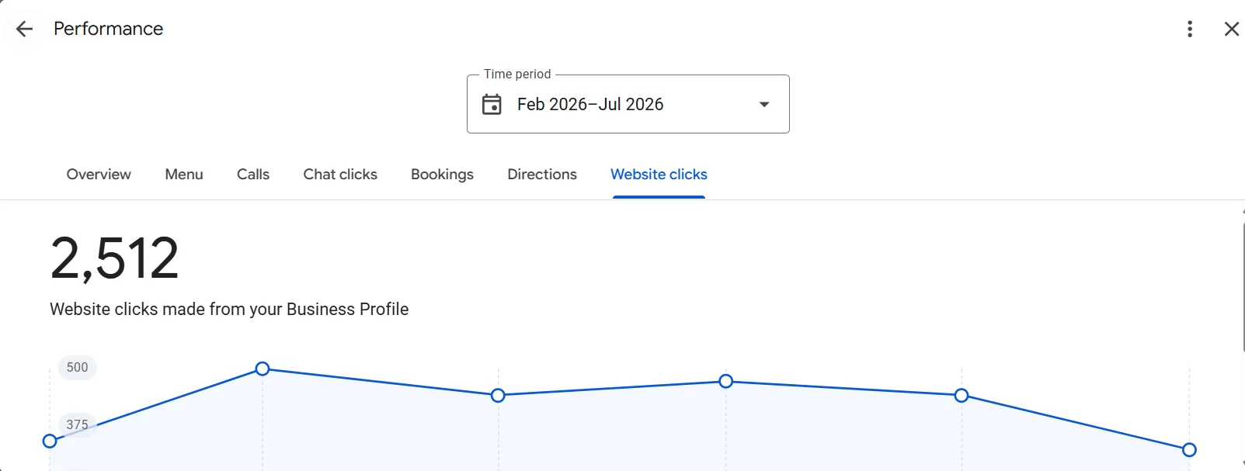1245x471 pixels.
Task: Click the calendar icon in Time period
Action: pos(492,104)
